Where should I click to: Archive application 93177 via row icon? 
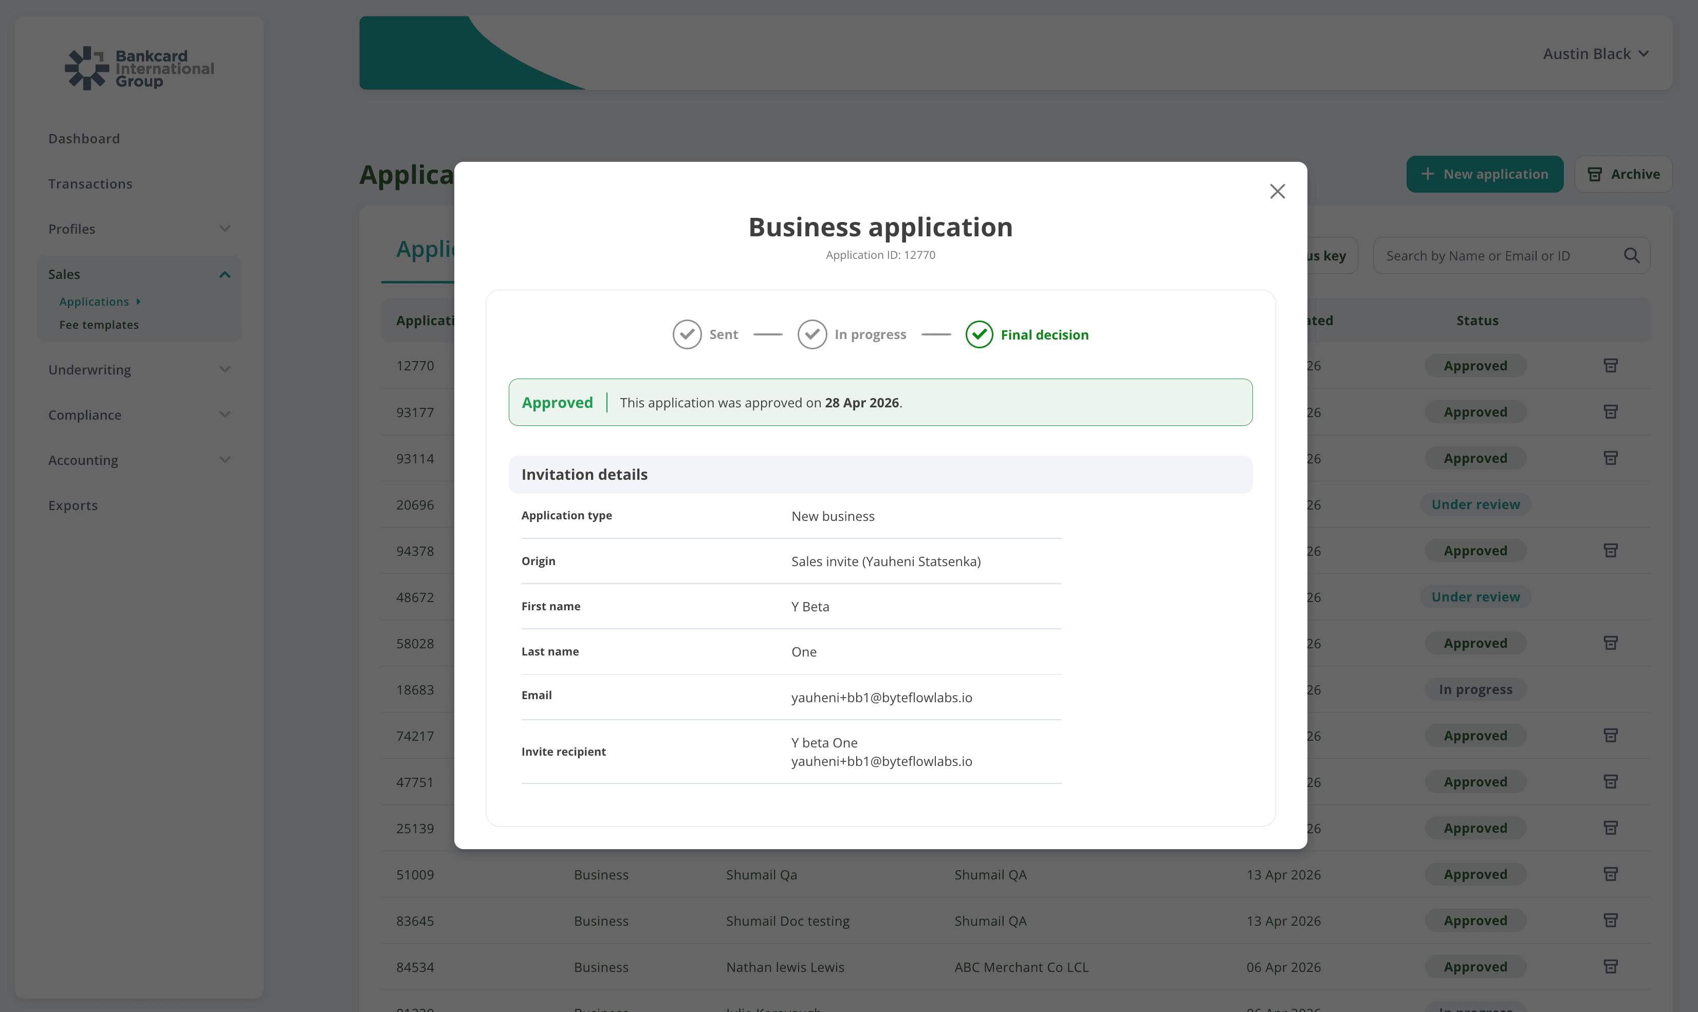(1611, 412)
